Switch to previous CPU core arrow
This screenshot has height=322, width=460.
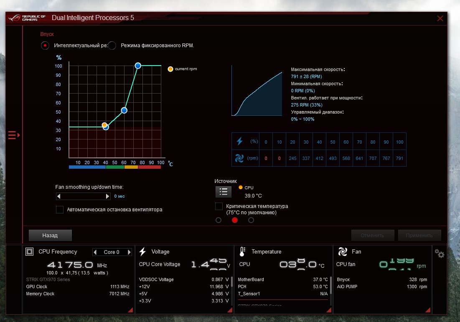pyautogui.click(x=95, y=252)
